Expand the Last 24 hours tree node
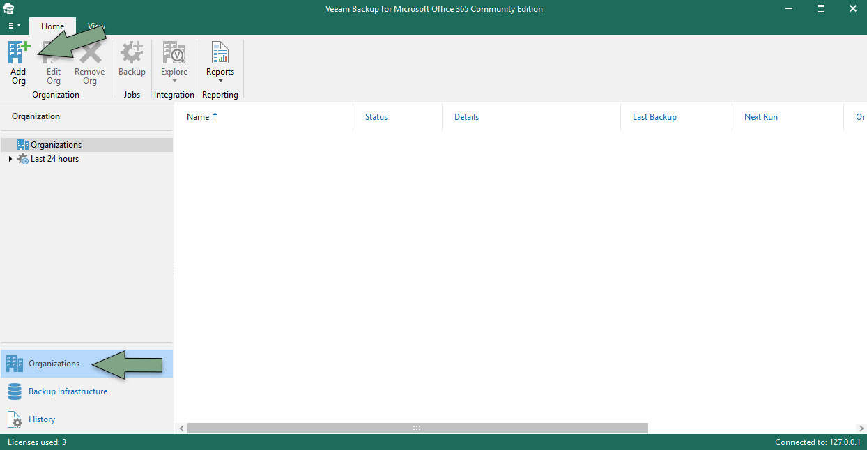This screenshot has height=450, width=867. coord(10,159)
